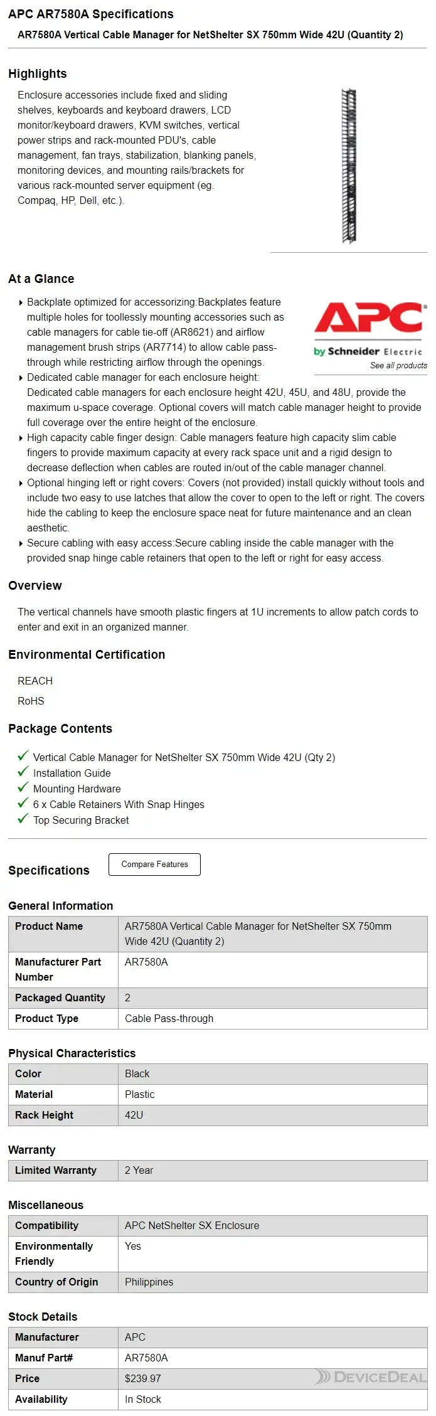
Task: Click the Compare Features button
Action: pos(154,864)
